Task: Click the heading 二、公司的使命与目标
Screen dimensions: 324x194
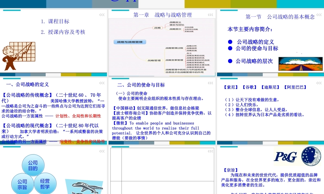Action: click(x=141, y=85)
